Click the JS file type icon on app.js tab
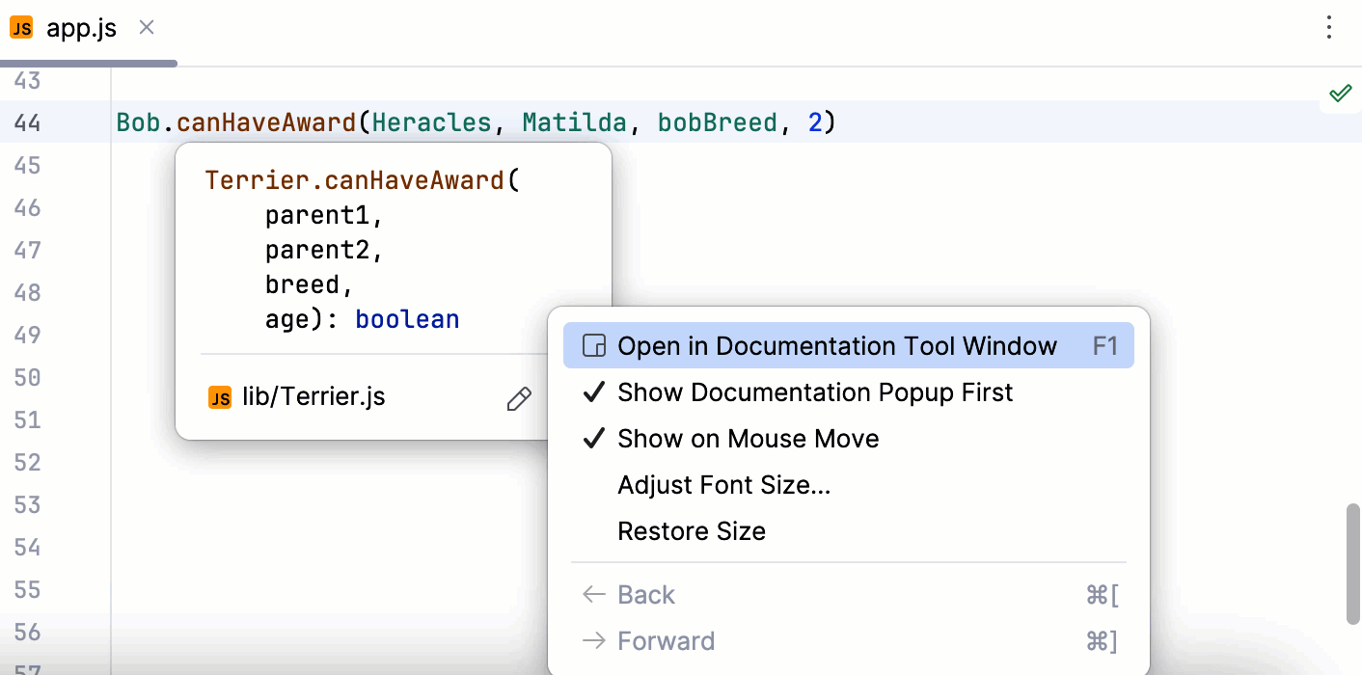The height and width of the screenshot is (675, 1362). [x=21, y=27]
